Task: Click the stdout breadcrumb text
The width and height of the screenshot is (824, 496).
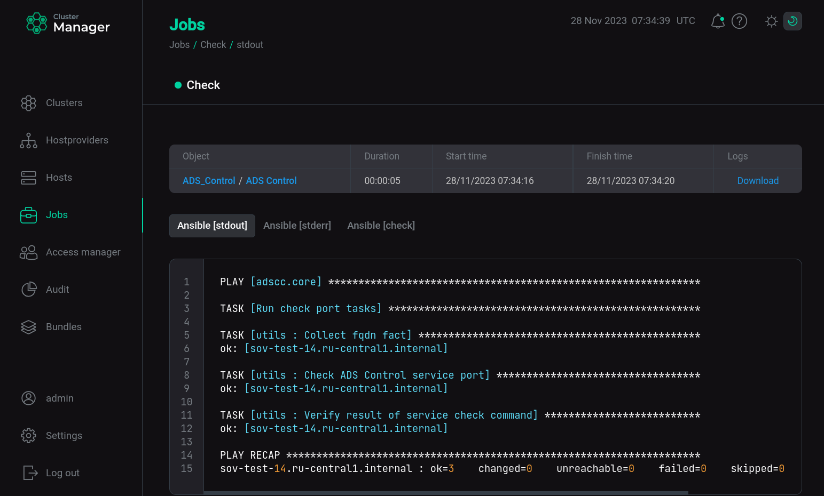Action: pyautogui.click(x=250, y=45)
